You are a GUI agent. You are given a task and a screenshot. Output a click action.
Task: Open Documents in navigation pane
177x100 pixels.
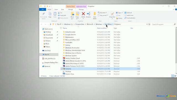(48, 38)
